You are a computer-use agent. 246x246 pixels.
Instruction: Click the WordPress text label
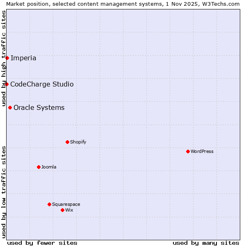coord(202,151)
